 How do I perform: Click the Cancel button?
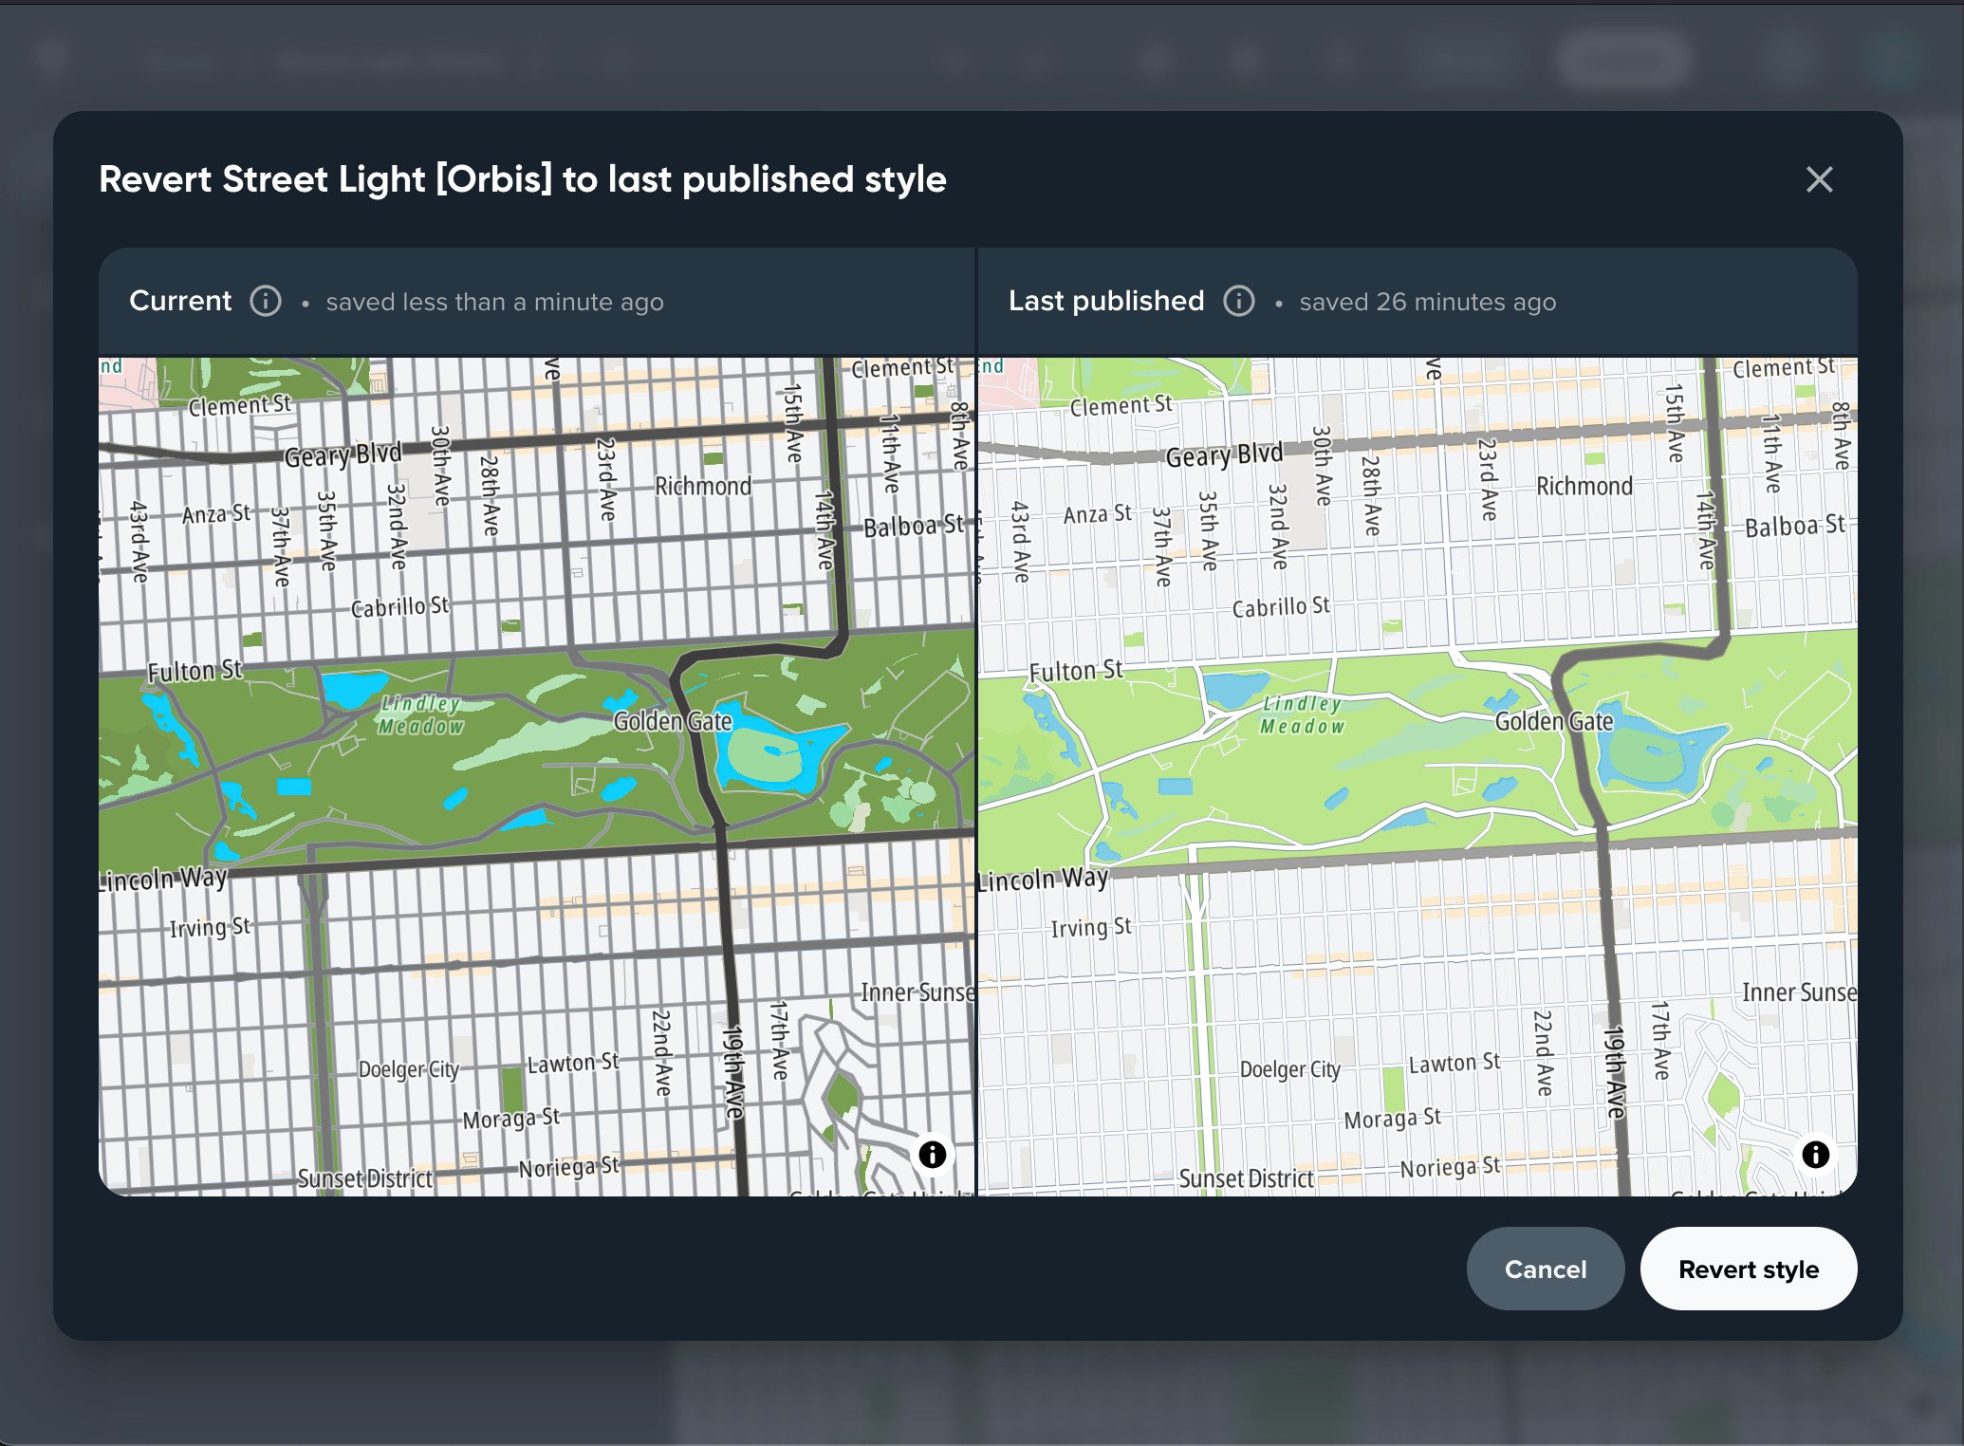coord(1545,1269)
